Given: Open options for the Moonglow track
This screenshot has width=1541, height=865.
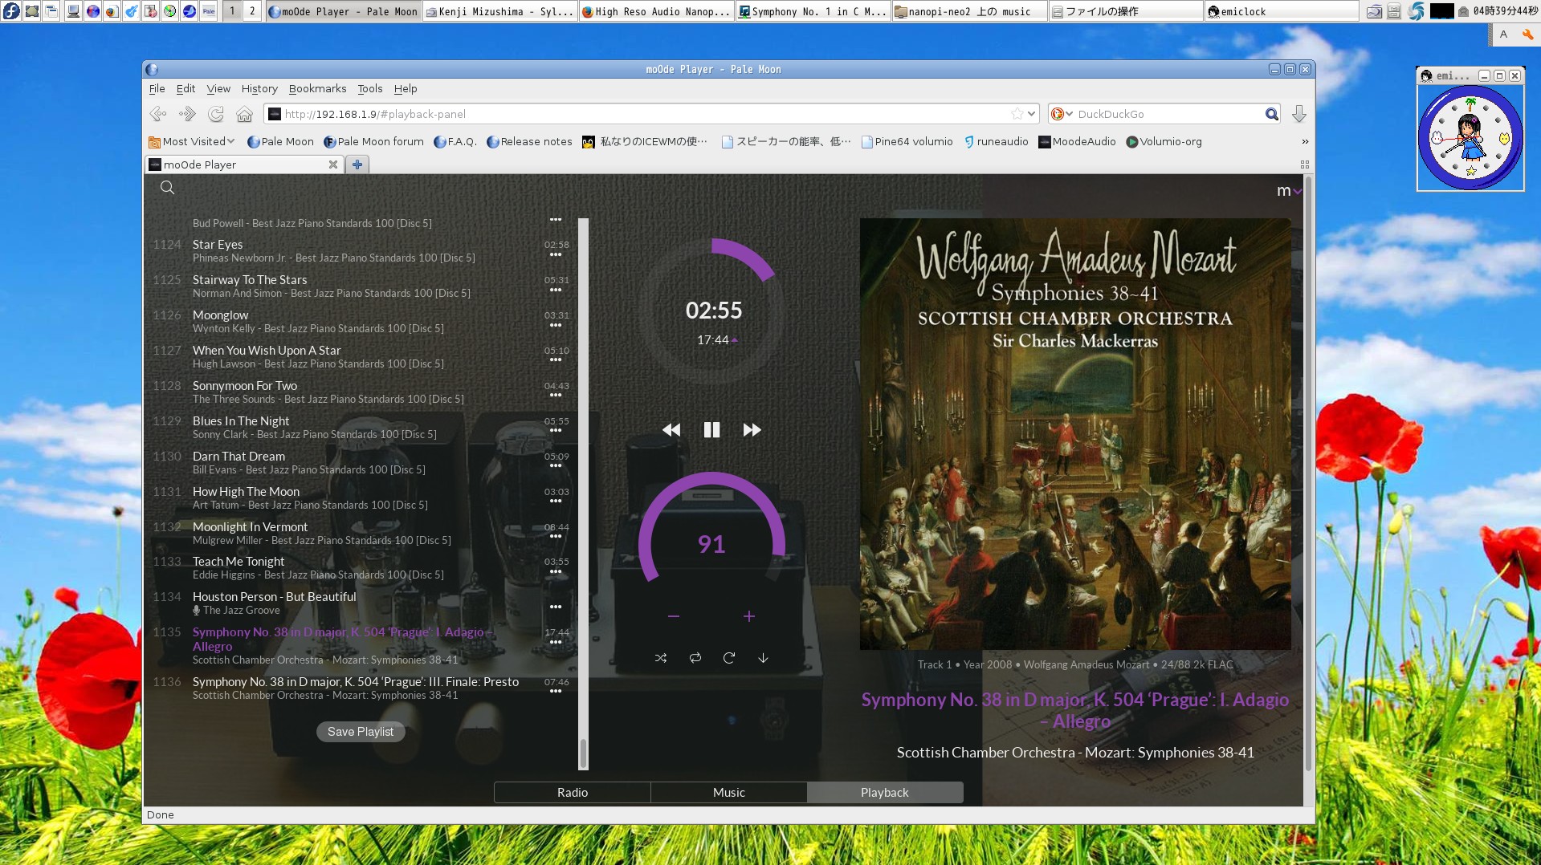Looking at the screenshot, I should 556,327.
